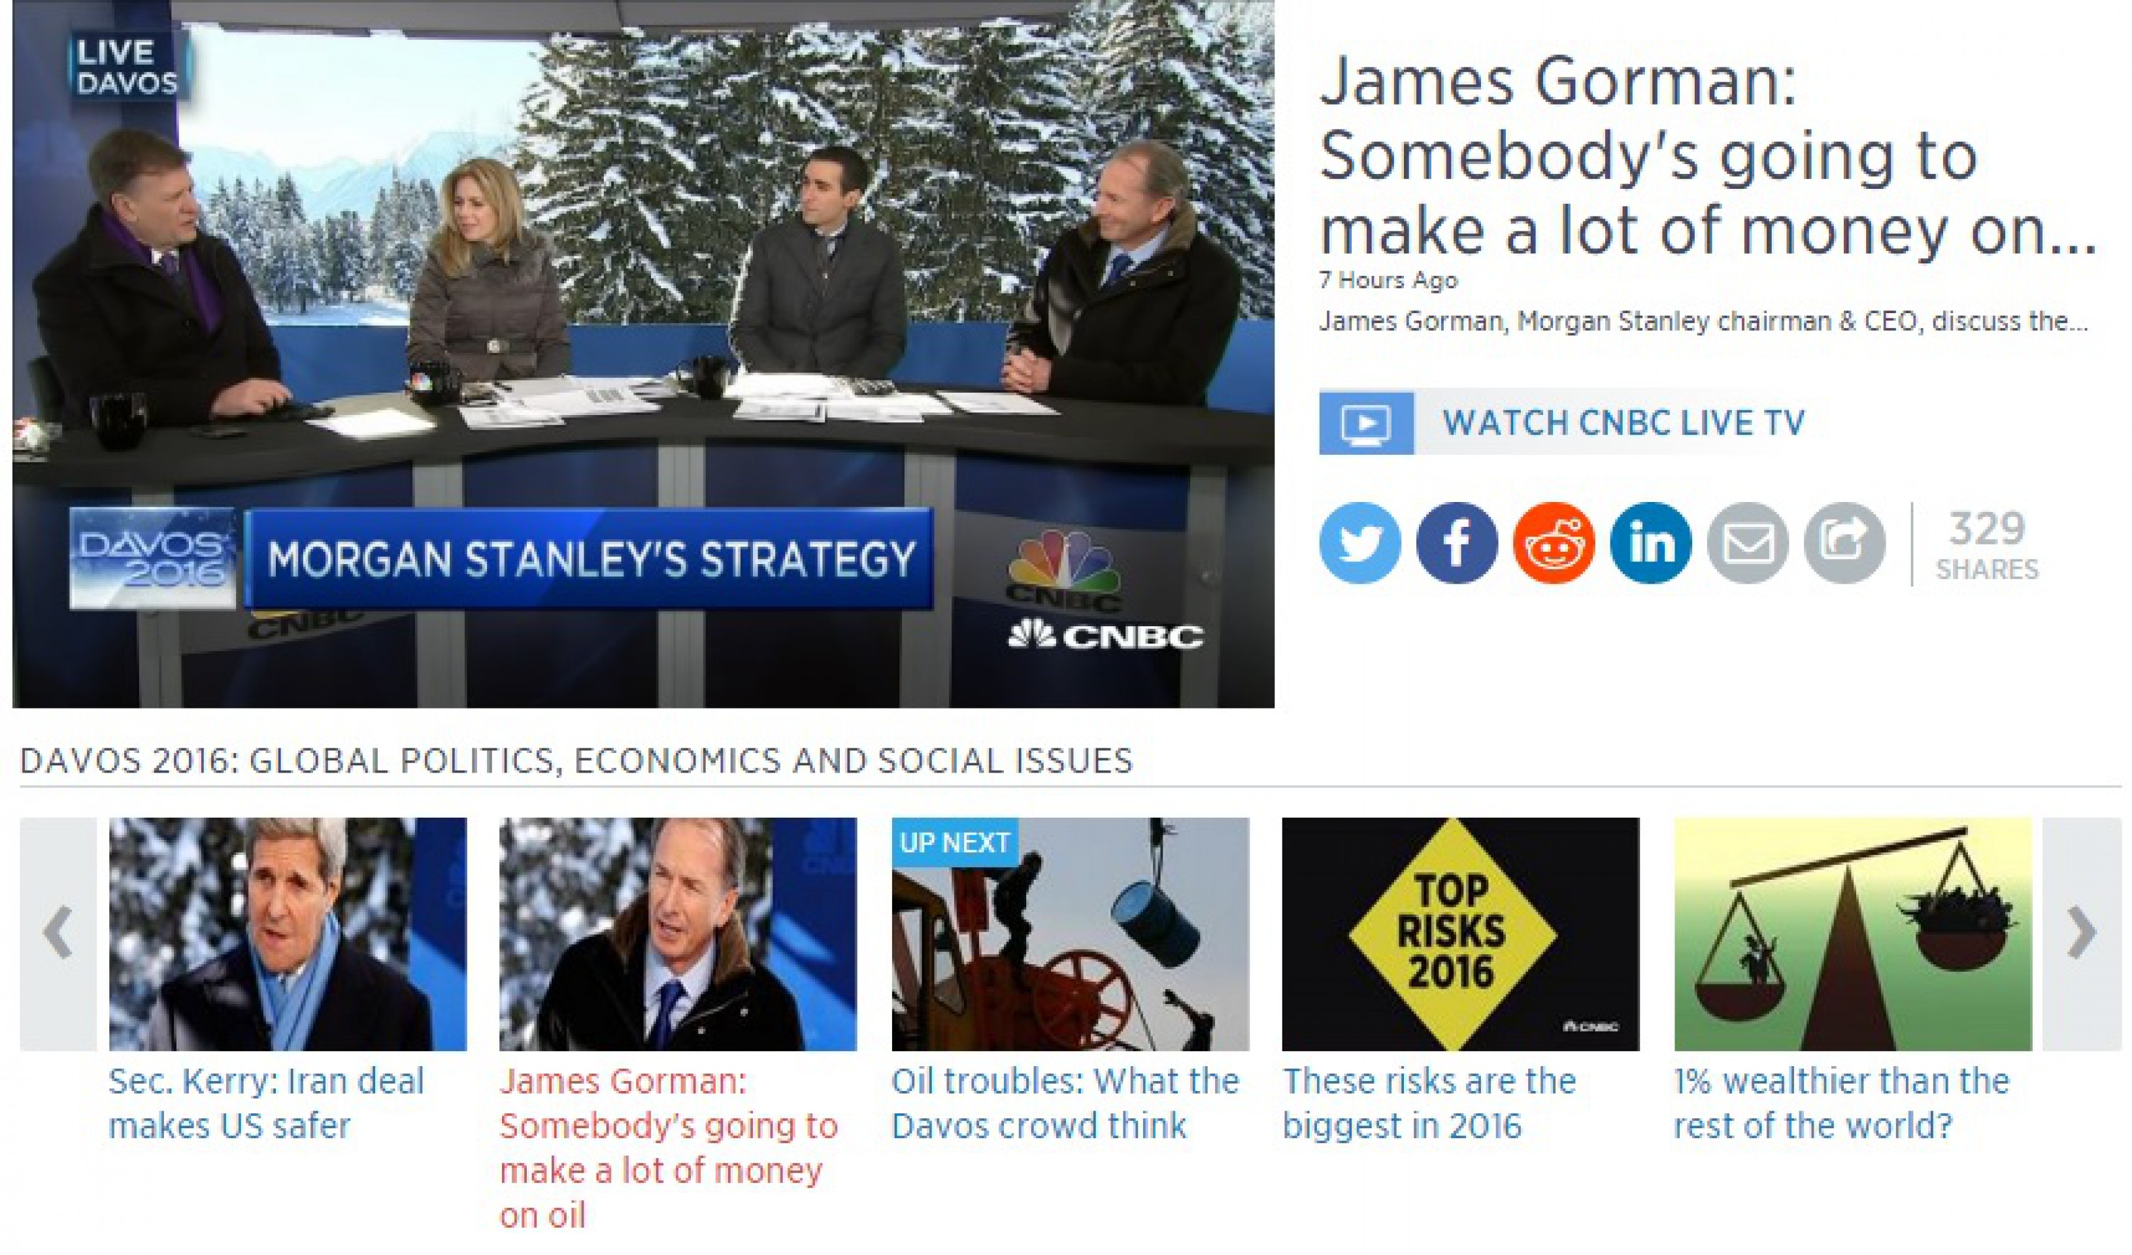This screenshot has width=2132, height=1255.
Task: Play the Up Next oil troubles thumbnail
Action: 1070,933
